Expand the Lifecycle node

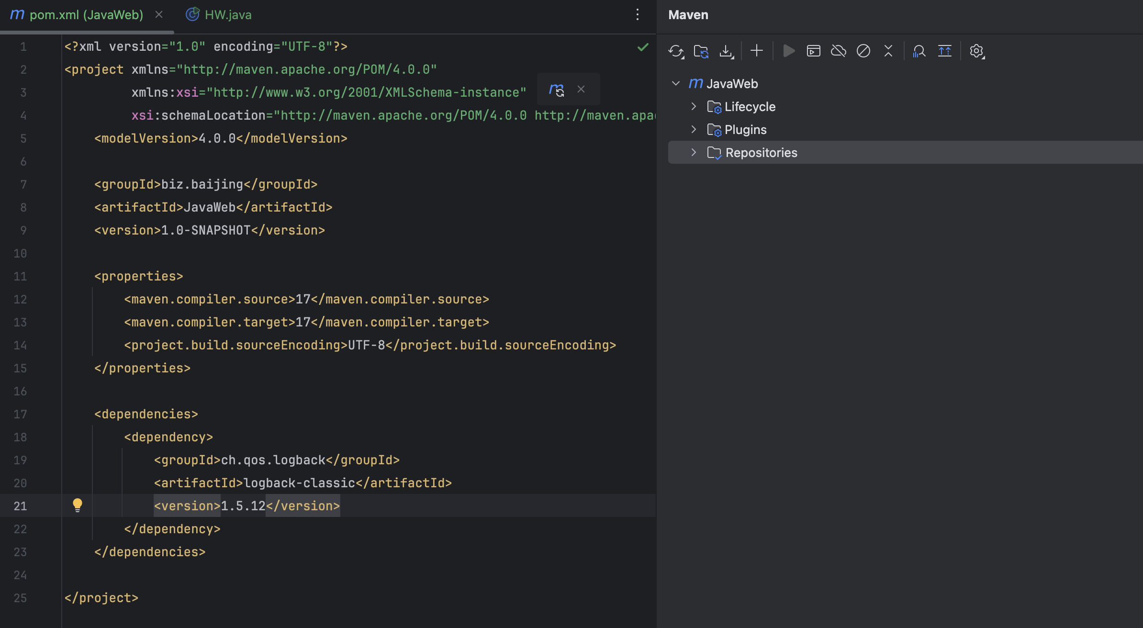(694, 106)
